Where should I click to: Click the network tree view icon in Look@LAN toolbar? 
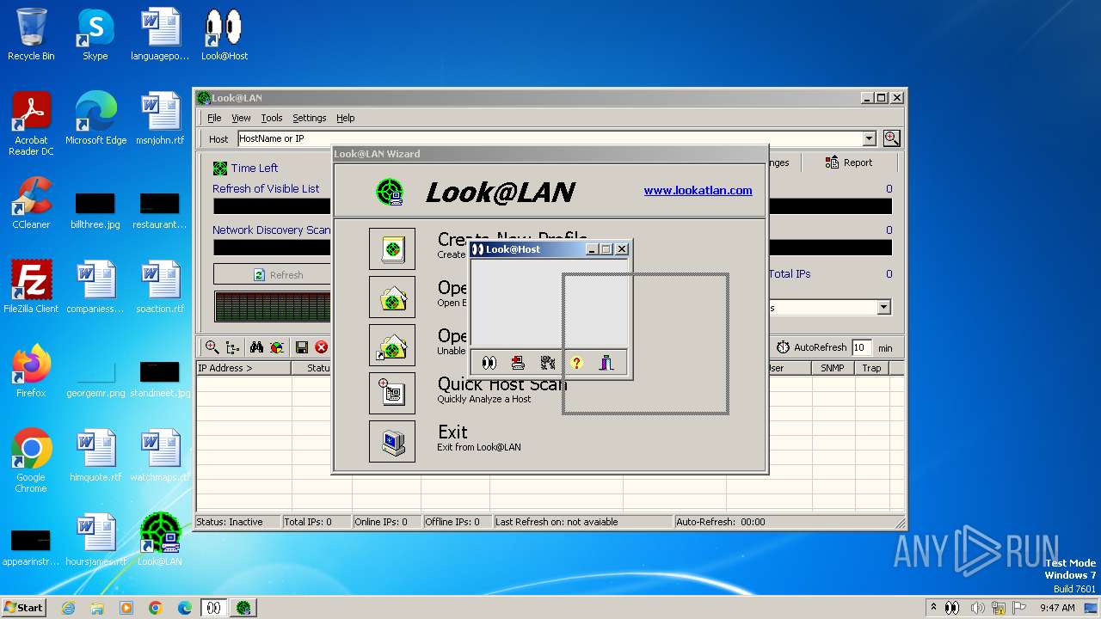233,347
